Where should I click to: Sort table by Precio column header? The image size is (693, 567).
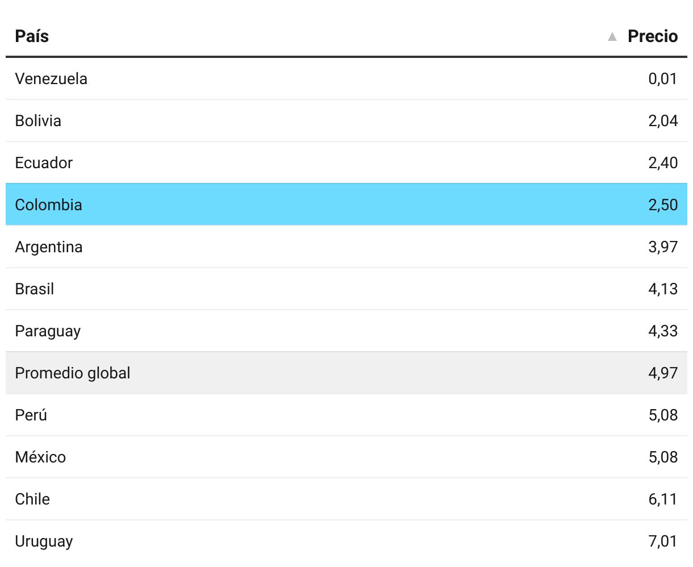point(652,36)
